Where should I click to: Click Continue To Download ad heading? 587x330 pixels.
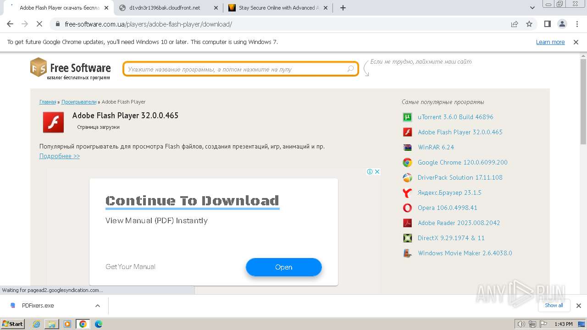pyautogui.click(x=192, y=201)
